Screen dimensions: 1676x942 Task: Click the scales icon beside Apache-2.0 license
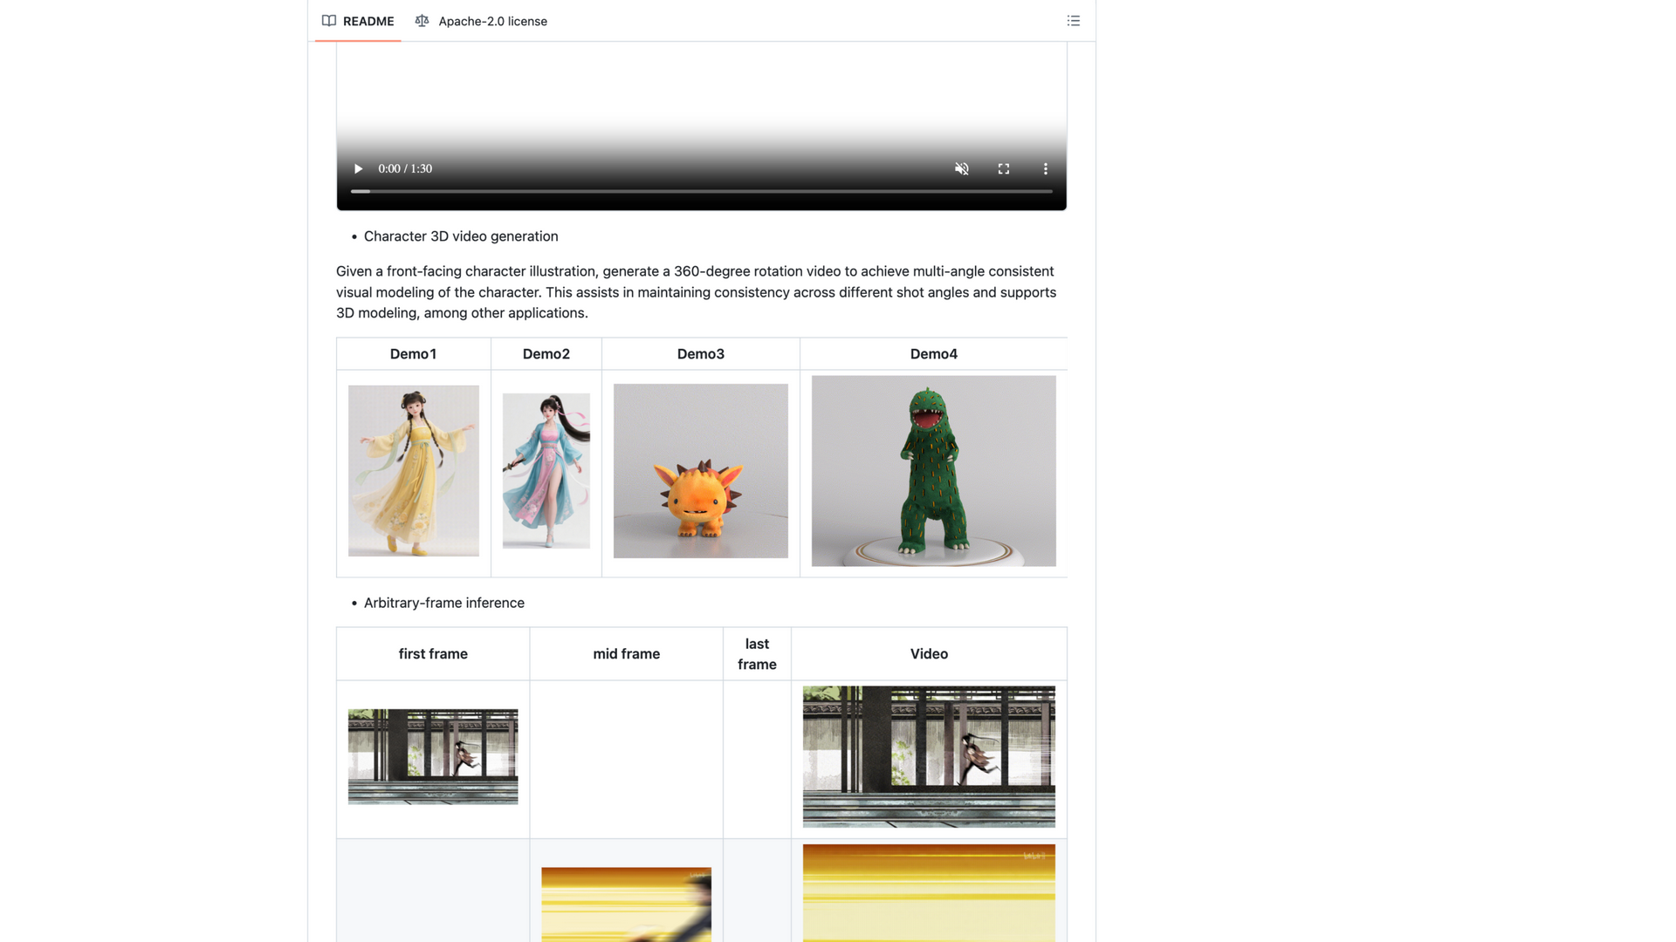(x=422, y=21)
